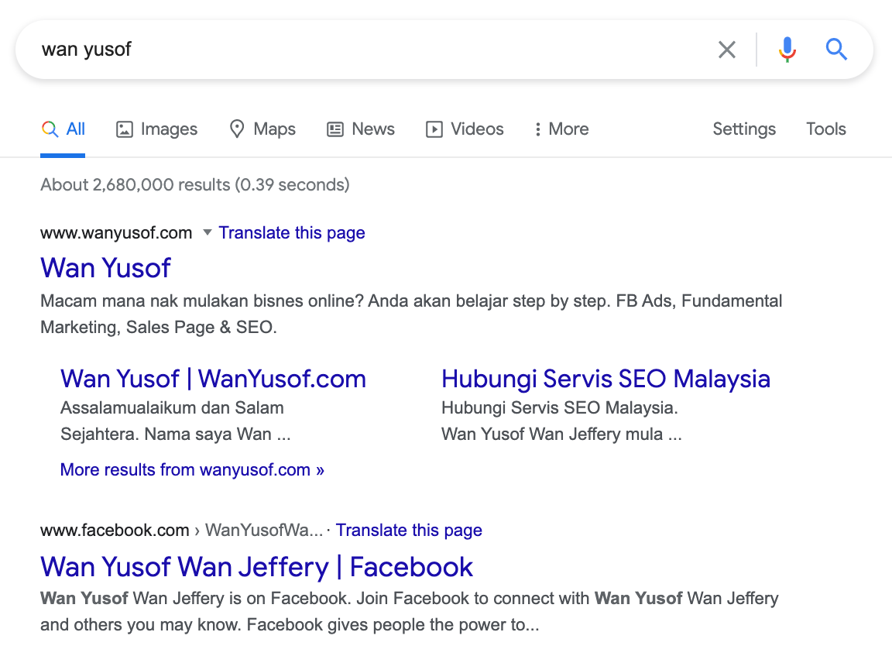Open search Settings
Screen dimensions: 892x663
pyautogui.click(x=744, y=129)
